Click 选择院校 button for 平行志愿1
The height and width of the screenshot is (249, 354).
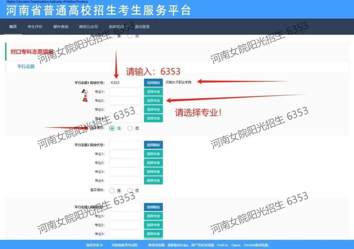[x=153, y=83]
